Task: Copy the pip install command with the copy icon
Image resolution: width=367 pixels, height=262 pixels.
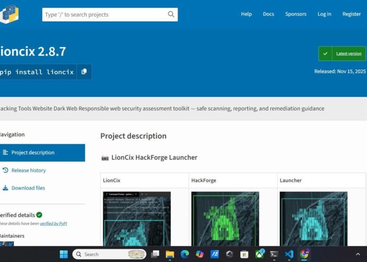Action: [84, 72]
